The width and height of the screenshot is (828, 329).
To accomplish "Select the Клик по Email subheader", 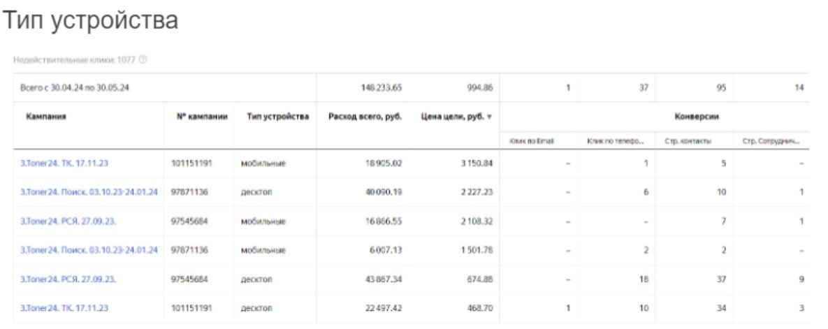I will click(x=532, y=141).
